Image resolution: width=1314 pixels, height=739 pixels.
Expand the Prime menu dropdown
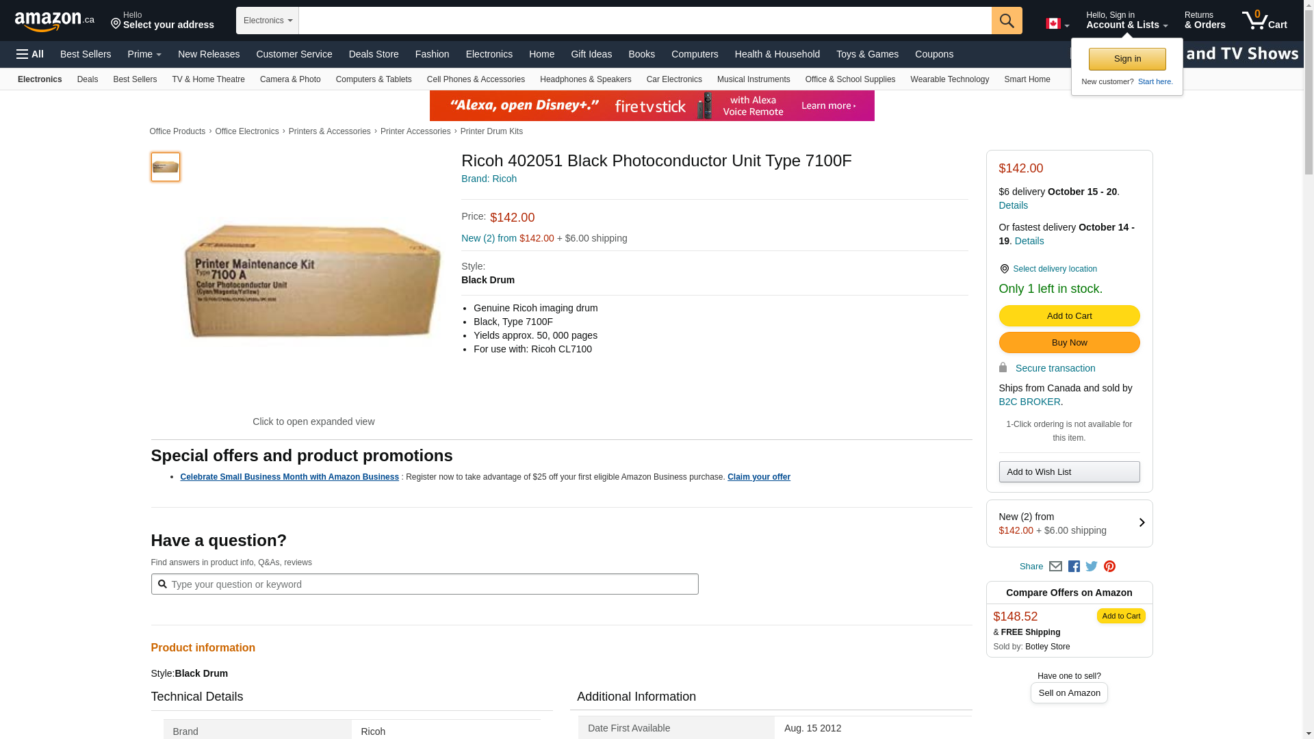(144, 54)
